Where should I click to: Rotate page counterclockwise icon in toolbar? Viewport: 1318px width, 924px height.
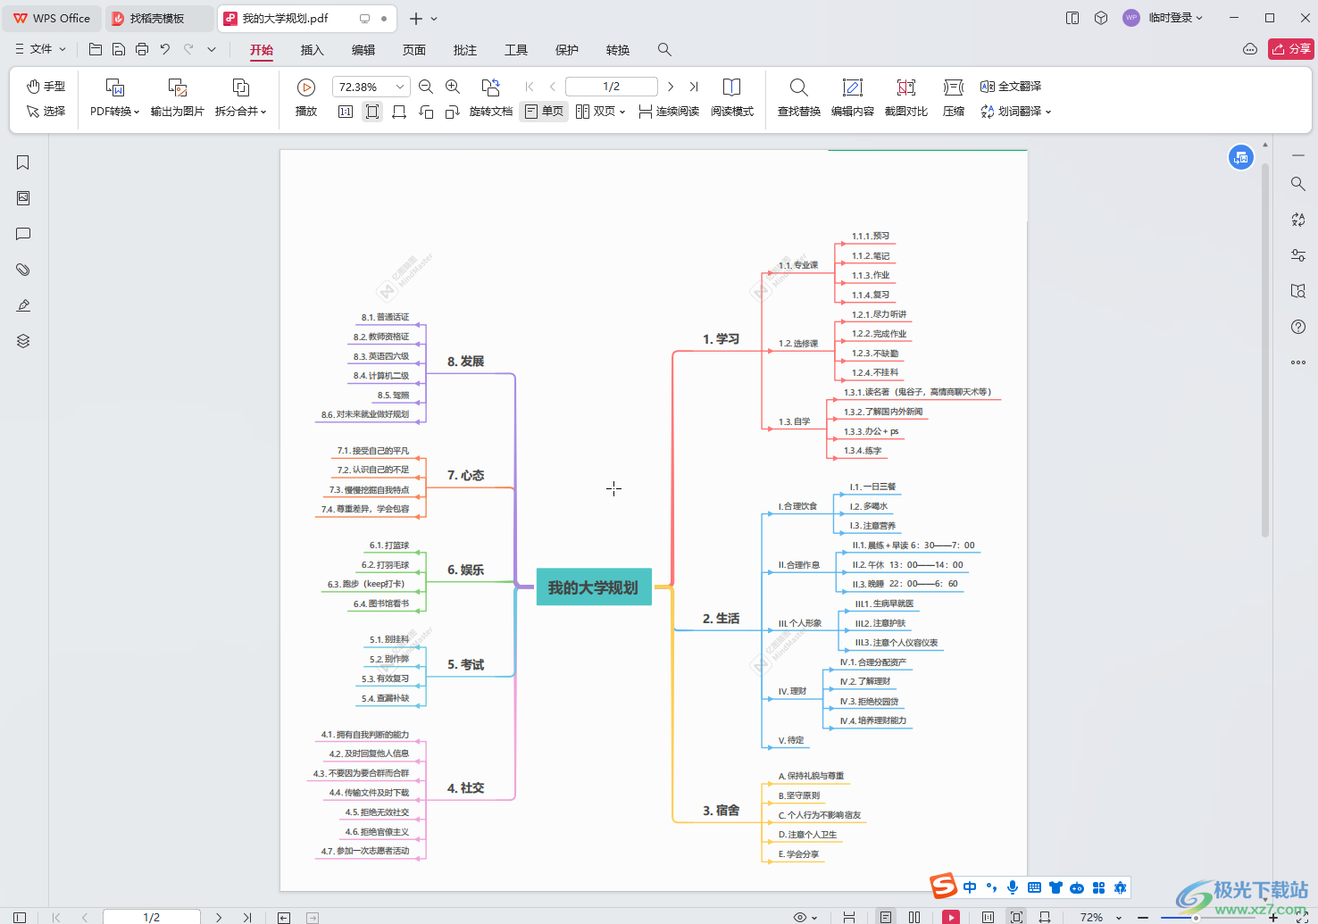pyautogui.click(x=426, y=112)
